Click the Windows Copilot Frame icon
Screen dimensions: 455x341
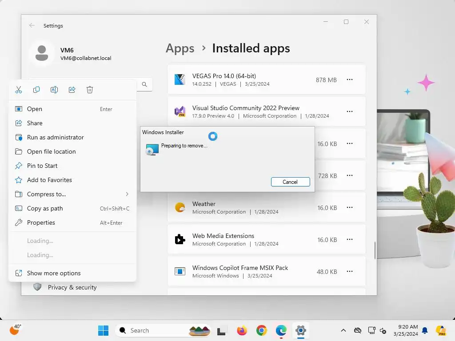(180, 271)
